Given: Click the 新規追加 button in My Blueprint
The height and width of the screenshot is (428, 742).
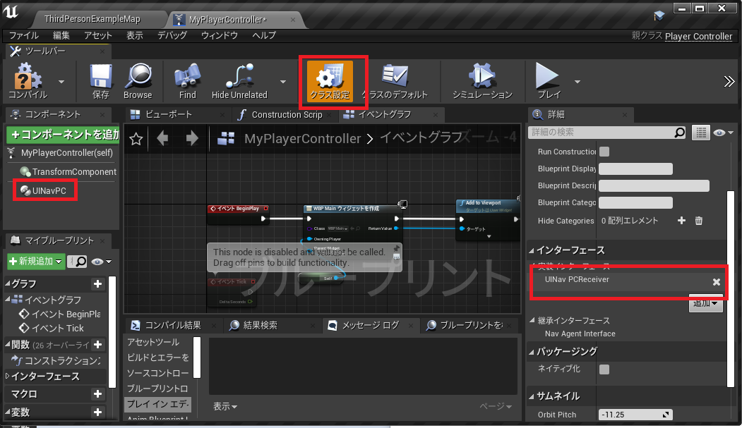Looking at the screenshot, I should coord(36,261).
